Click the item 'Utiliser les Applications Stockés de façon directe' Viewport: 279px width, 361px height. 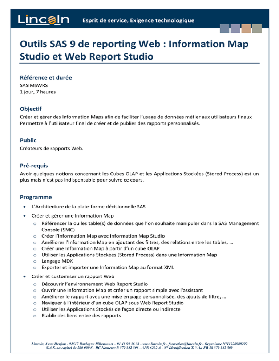point(111,309)
